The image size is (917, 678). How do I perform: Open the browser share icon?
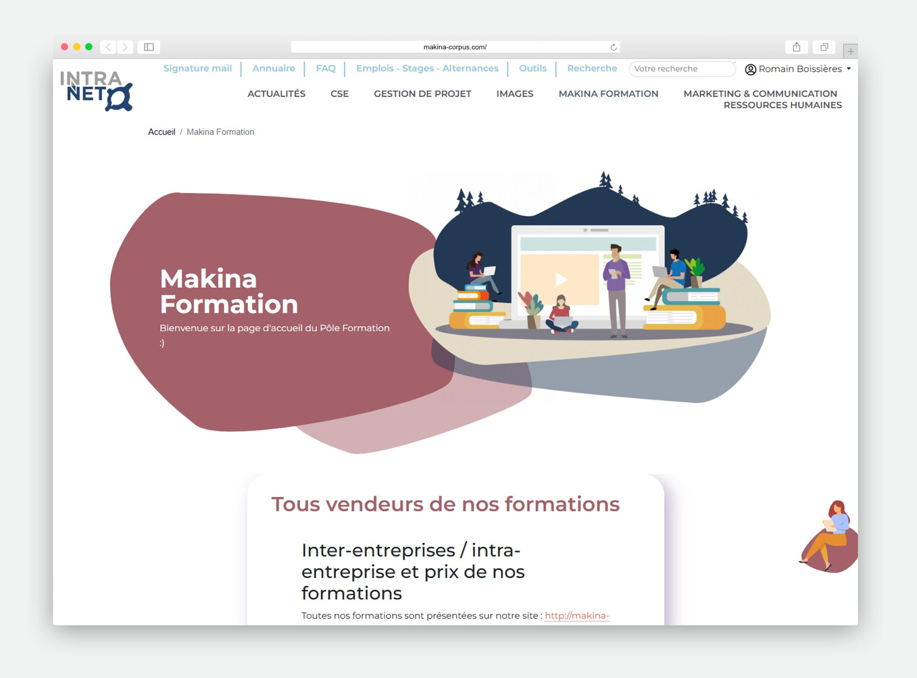click(x=796, y=47)
